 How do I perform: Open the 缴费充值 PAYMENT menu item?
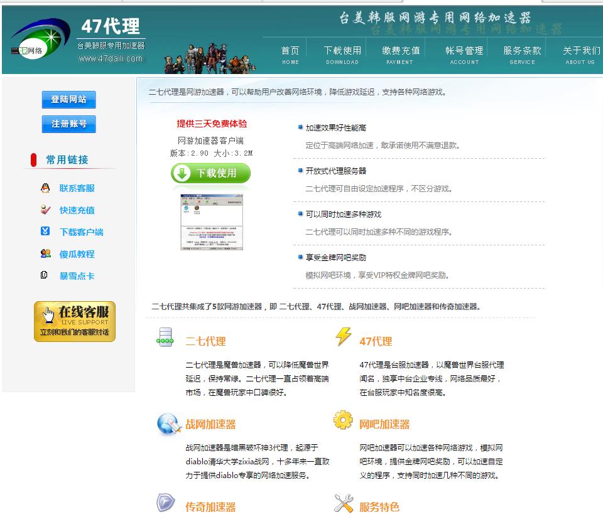coord(400,55)
